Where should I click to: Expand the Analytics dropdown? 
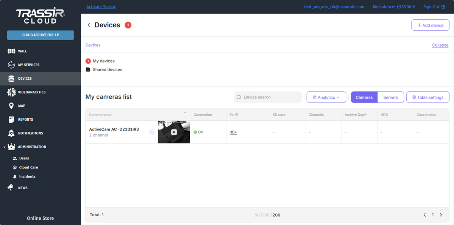click(326, 98)
